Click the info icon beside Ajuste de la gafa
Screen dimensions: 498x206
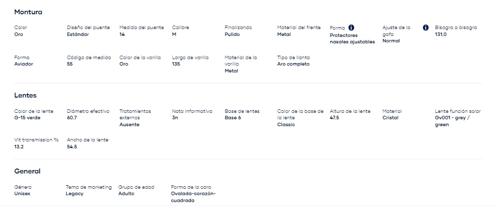coord(426,28)
